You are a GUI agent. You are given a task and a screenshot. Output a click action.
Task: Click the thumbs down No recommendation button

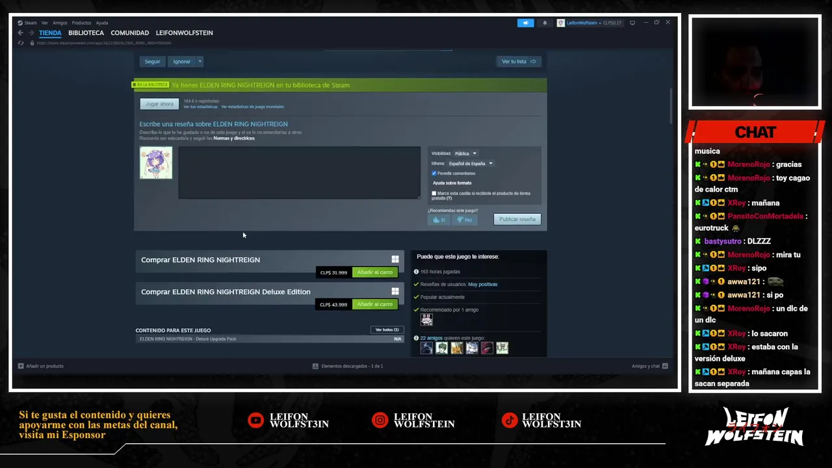pos(464,220)
